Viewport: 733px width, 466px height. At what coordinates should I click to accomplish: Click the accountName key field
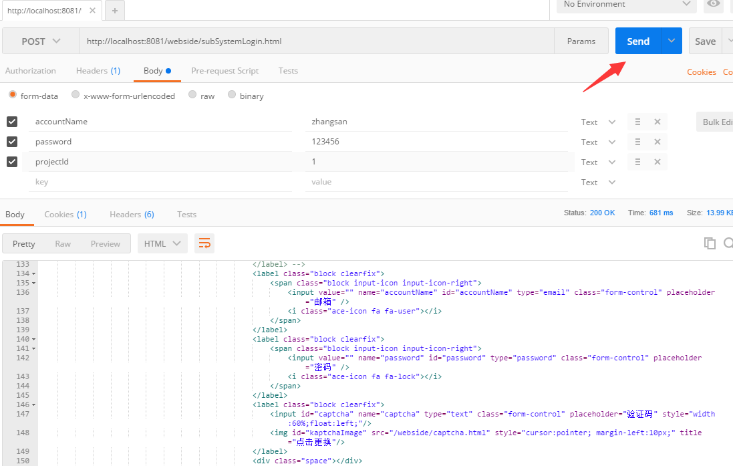tap(160, 122)
